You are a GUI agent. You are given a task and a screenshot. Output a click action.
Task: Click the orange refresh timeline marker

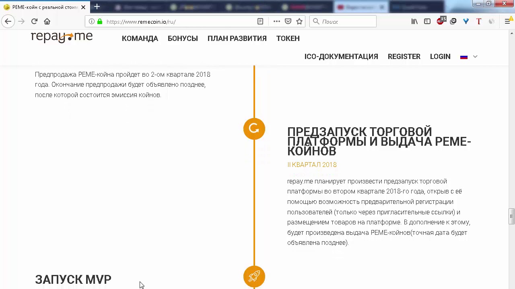[x=254, y=129]
